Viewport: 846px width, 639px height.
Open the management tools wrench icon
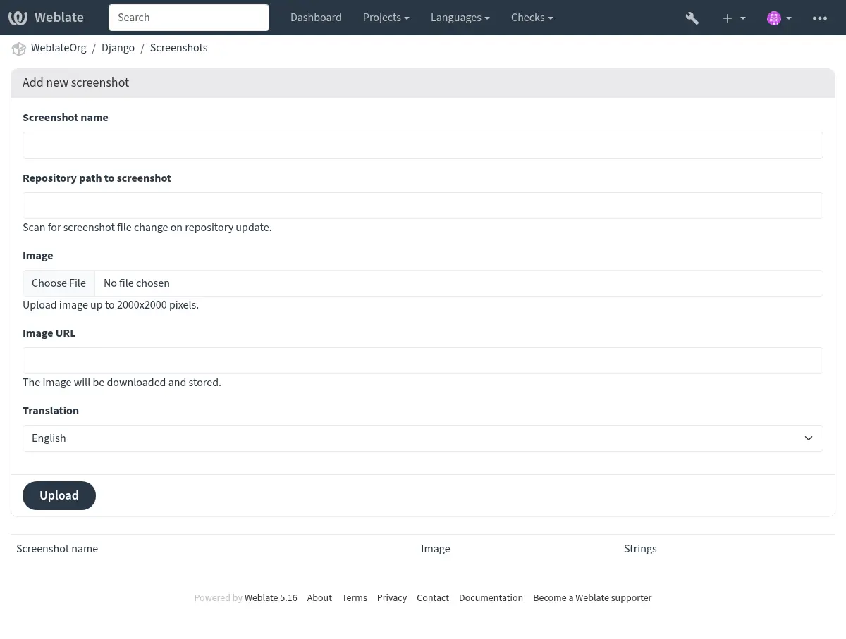point(692,18)
